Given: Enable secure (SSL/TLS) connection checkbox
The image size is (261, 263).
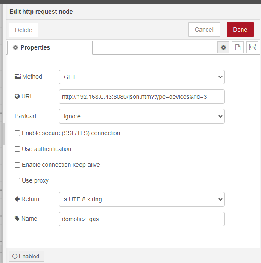Looking at the screenshot, I should click(x=18, y=133).
